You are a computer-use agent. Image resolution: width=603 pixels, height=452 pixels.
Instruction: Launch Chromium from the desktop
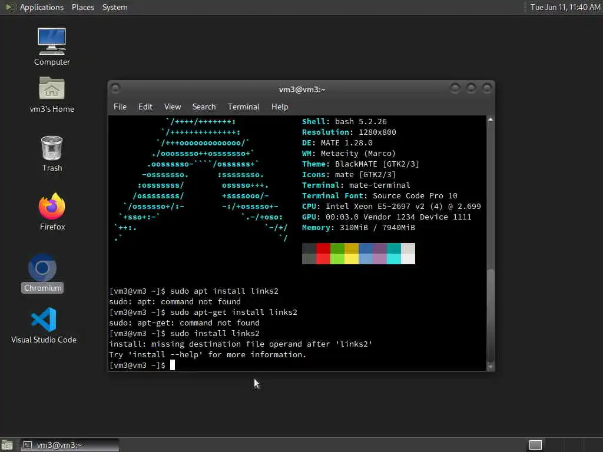[42, 273]
